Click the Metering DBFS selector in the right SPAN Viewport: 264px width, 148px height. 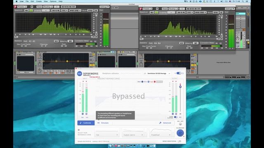click(196, 43)
